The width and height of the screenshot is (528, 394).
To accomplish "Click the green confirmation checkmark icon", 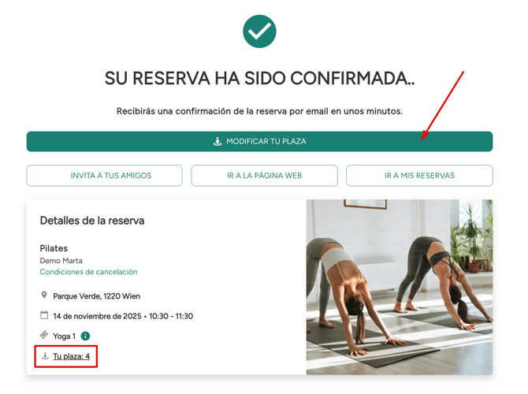I will tap(259, 32).
